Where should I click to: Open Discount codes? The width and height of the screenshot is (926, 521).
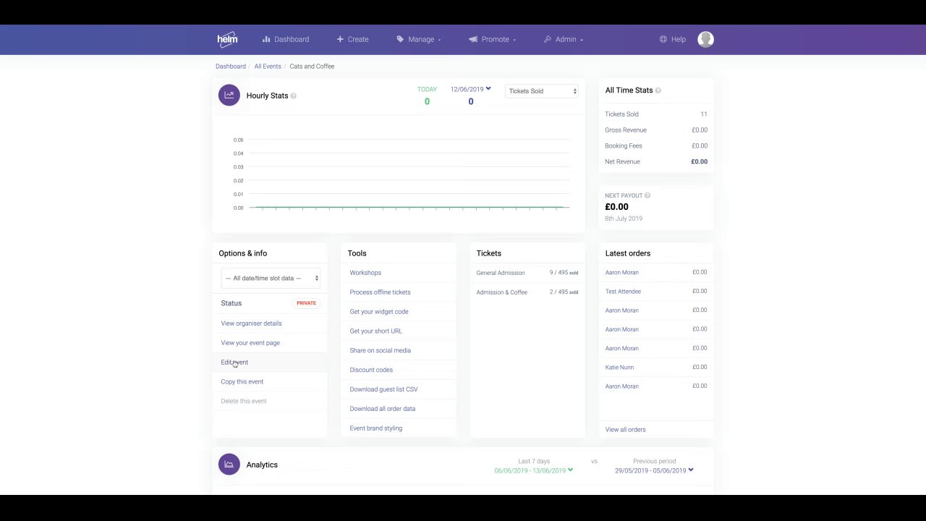371,370
